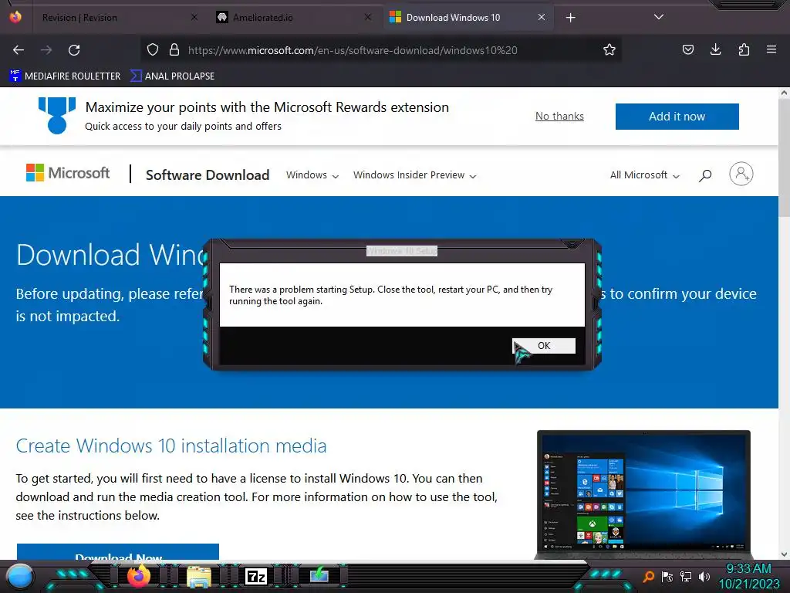The width and height of the screenshot is (790, 593).
Task: Open the setup installer taskbar icon
Action: coord(319,575)
